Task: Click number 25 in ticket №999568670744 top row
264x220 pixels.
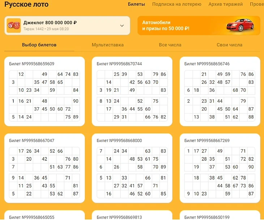Action: (116, 74)
